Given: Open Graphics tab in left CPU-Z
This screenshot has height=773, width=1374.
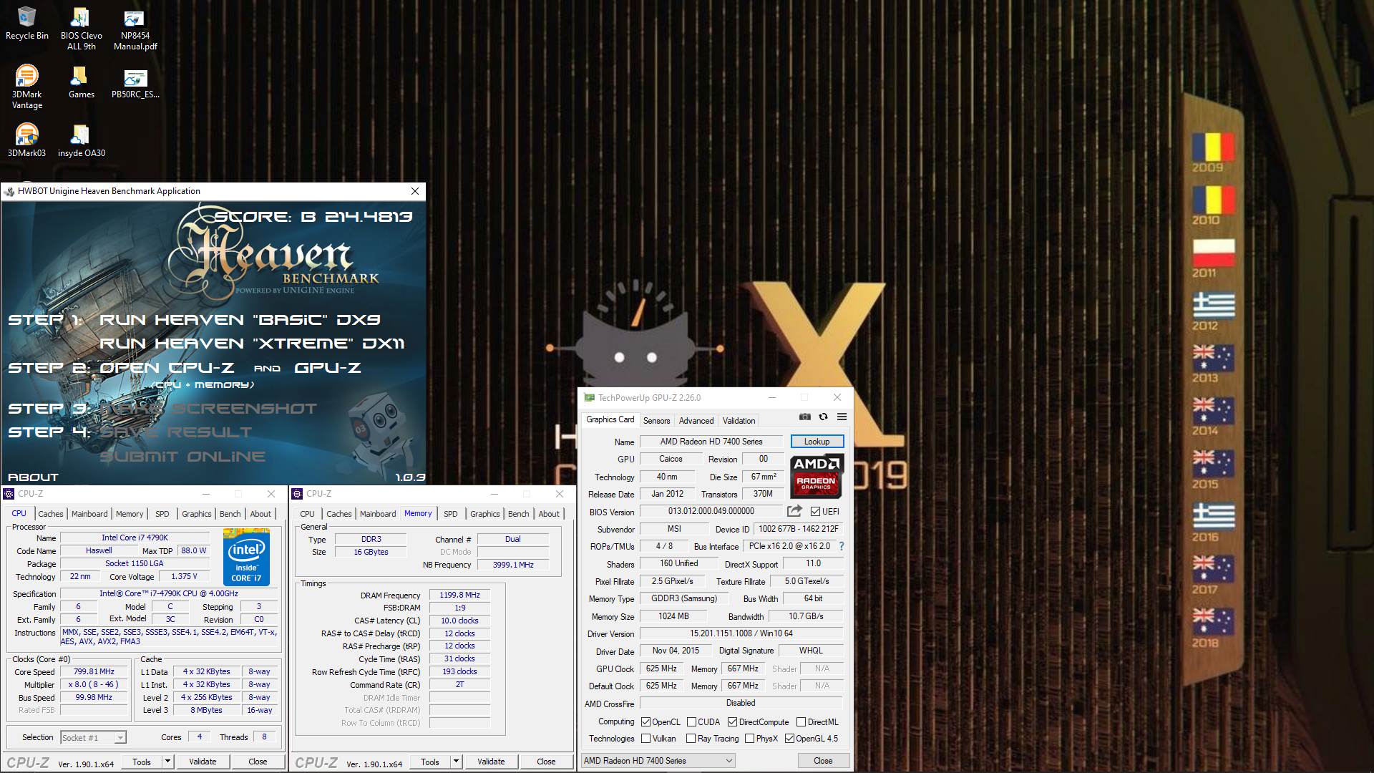Looking at the screenshot, I should tap(196, 514).
